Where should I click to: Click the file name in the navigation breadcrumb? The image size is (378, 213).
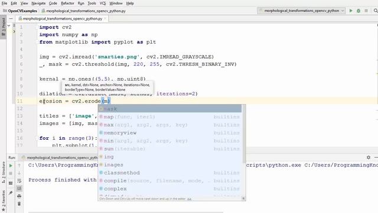click(84, 11)
